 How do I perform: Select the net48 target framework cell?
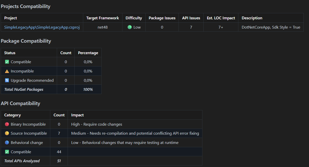pyautogui.click(x=103, y=27)
